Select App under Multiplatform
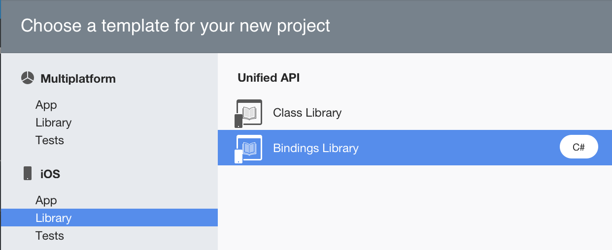This screenshot has height=250, width=612. click(x=46, y=105)
